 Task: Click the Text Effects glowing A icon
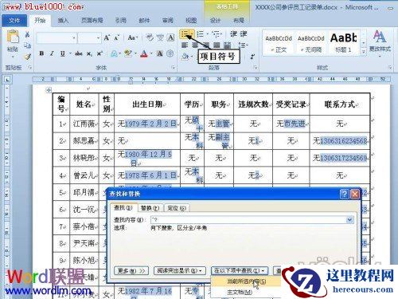(x=114, y=54)
